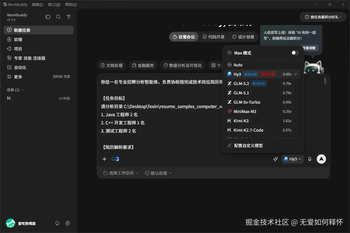Open the Hy3 model selector dropdown
Image resolution: width=350 pixels, height=233 pixels.
[x=293, y=159]
